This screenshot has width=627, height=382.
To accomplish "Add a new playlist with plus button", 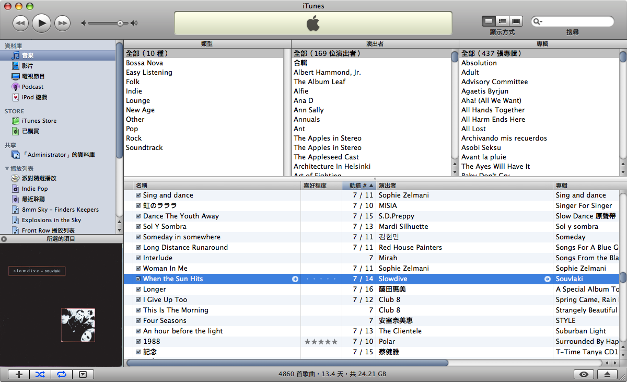I will click(19, 374).
